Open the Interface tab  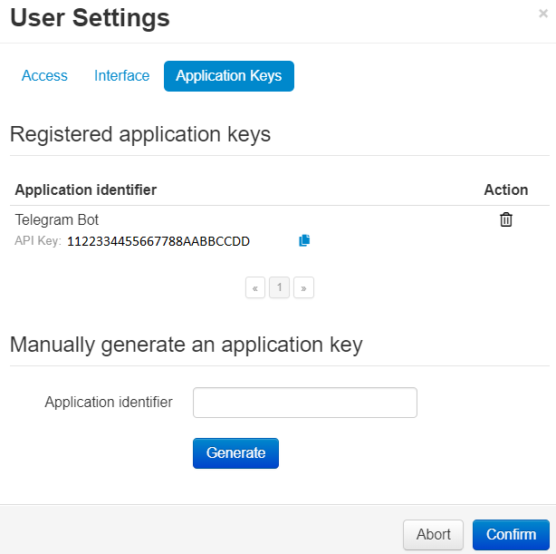point(121,76)
